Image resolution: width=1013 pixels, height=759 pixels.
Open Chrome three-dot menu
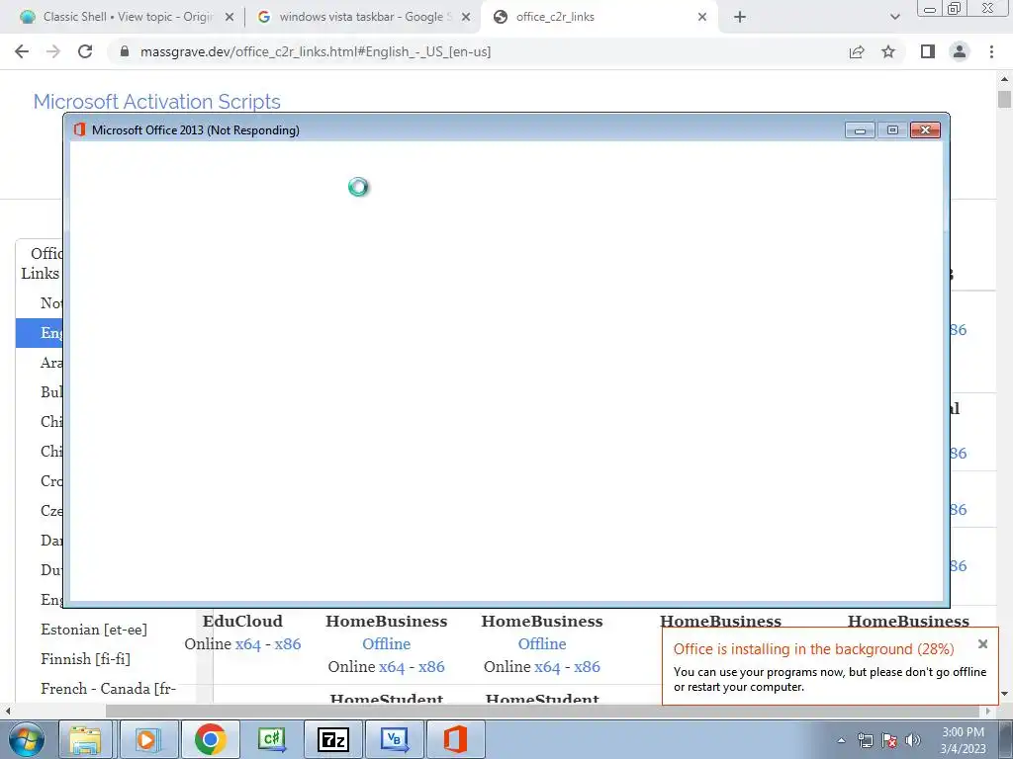tap(991, 51)
